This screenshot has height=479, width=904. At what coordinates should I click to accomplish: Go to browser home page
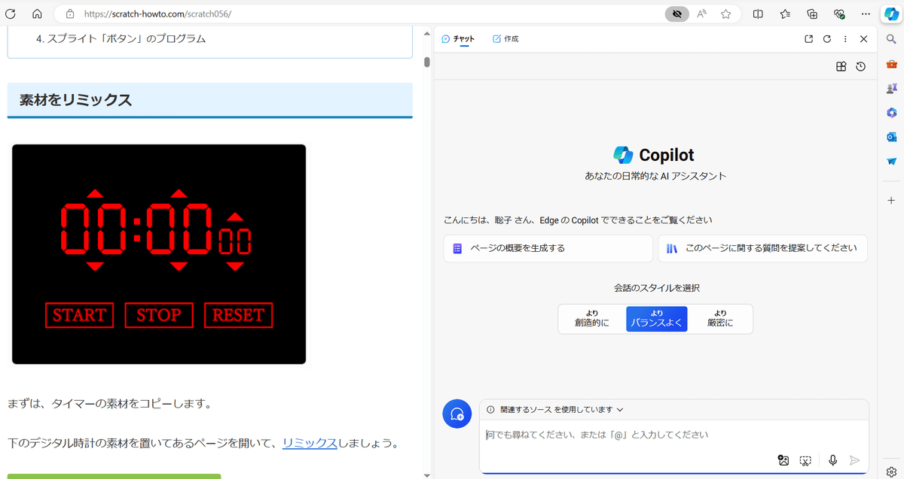coord(37,14)
